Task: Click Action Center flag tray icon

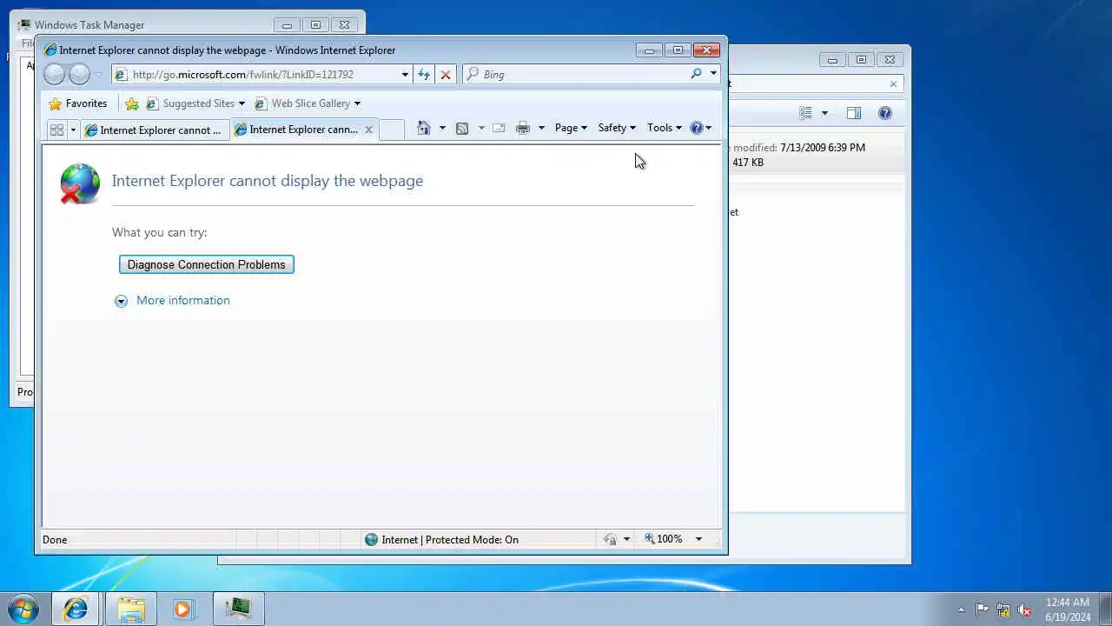Action: tap(982, 609)
